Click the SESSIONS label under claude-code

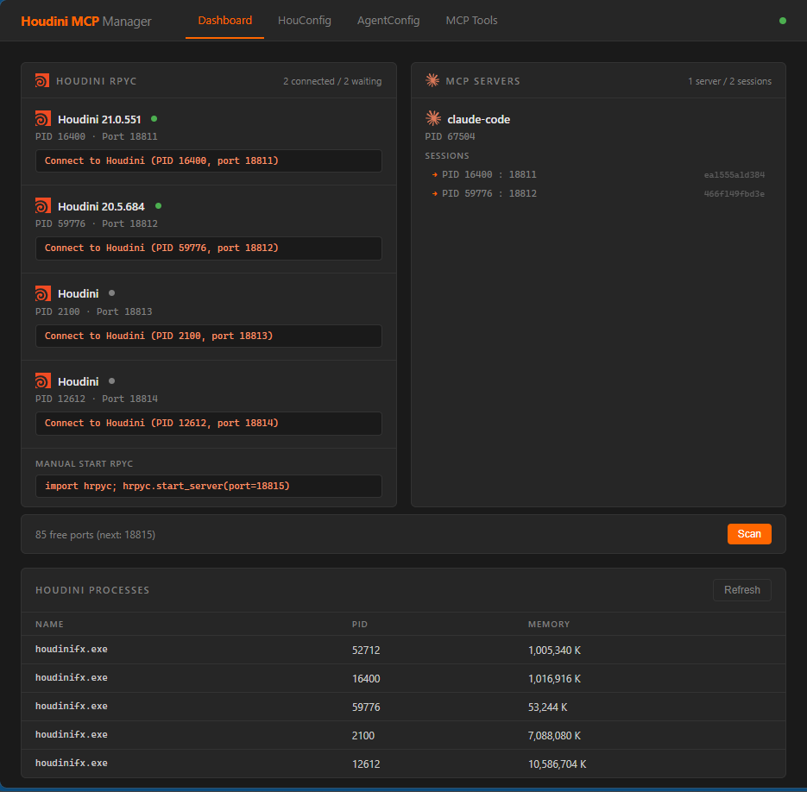click(x=447, y=155)
